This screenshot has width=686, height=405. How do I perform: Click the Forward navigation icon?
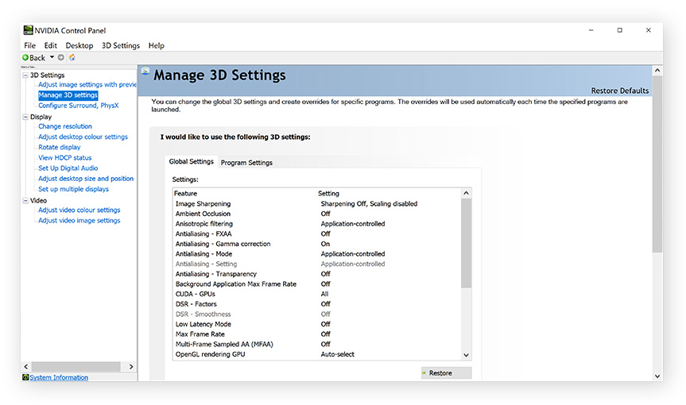[61, 57]
